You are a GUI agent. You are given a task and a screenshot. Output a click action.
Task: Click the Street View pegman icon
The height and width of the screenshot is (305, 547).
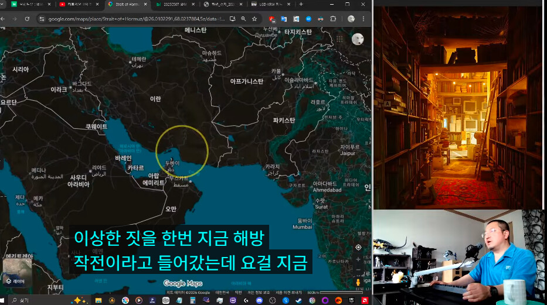pos(358,282)
